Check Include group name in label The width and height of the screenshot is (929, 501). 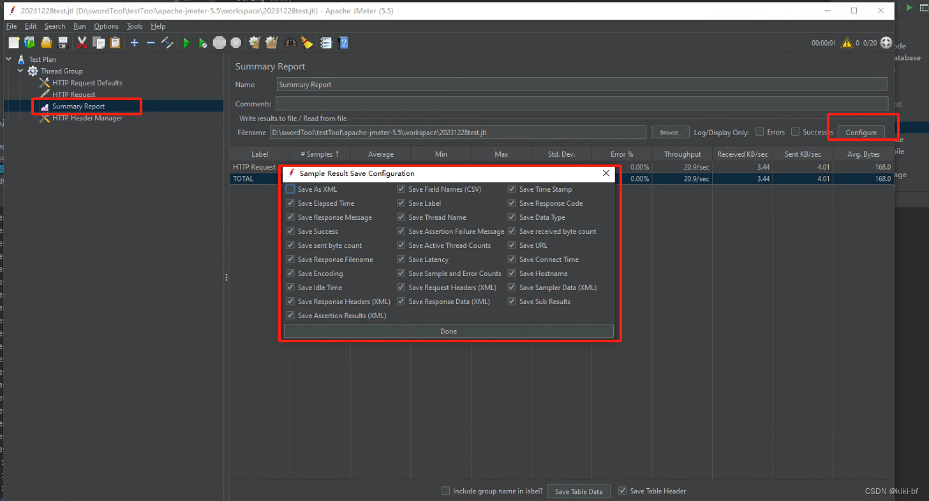[446, 491]
